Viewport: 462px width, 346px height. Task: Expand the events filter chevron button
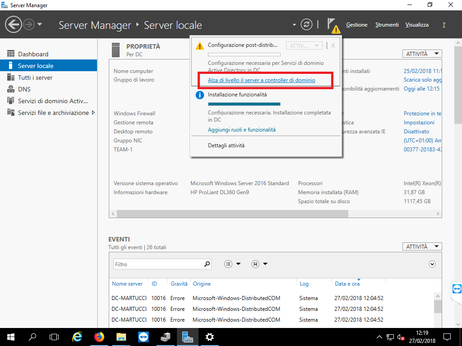pyautogui.click(x=432, y=264)
